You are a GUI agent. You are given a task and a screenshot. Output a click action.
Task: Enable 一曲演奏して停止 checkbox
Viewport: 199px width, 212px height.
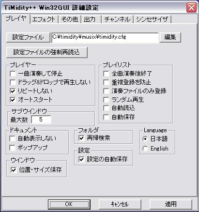pos(13,74)
